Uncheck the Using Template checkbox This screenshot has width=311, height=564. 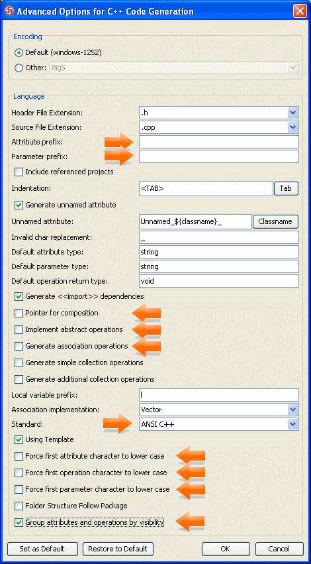coord(19,439)
